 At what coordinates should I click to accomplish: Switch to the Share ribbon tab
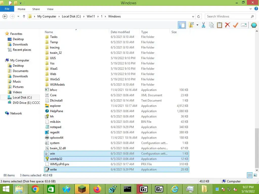(36, 9)
